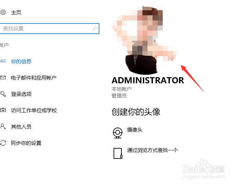This screenshot has width=238, height=185.
Task: Click the briefcase icon for work access
Action: click(3, 110)
